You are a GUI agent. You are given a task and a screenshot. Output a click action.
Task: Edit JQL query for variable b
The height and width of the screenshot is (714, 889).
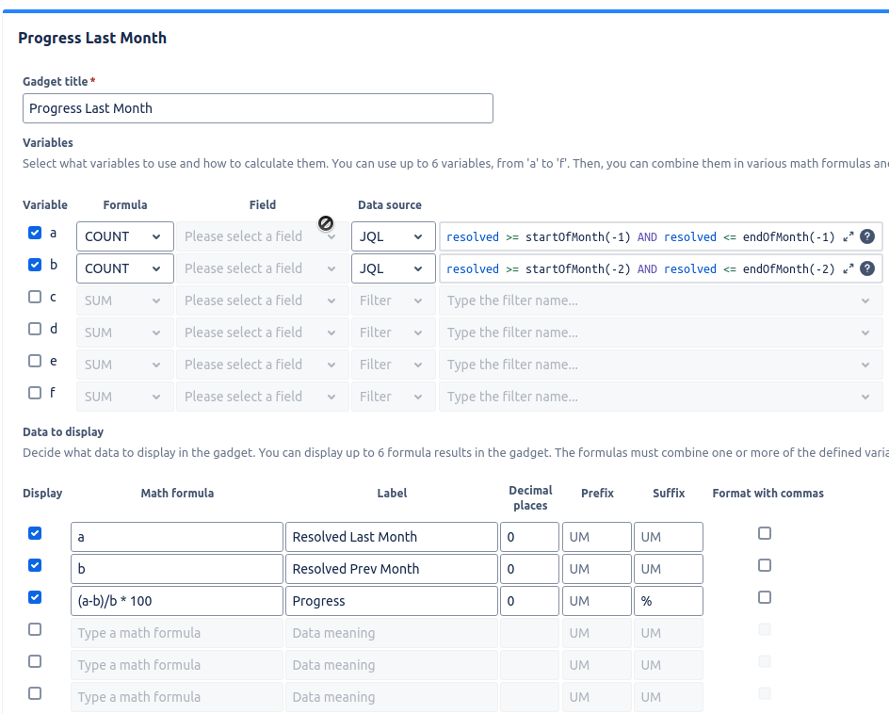pos(640,268)
